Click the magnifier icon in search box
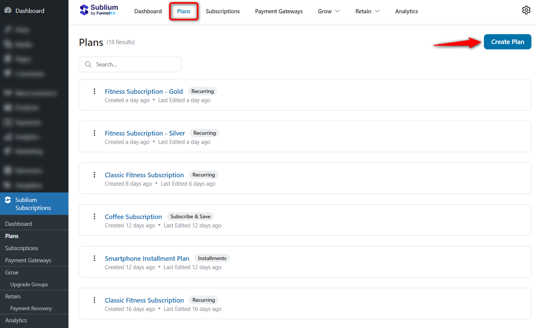 point(88,65)
